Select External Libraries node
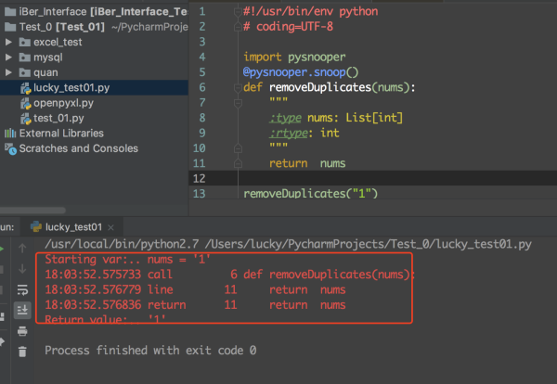 [61, 133]
